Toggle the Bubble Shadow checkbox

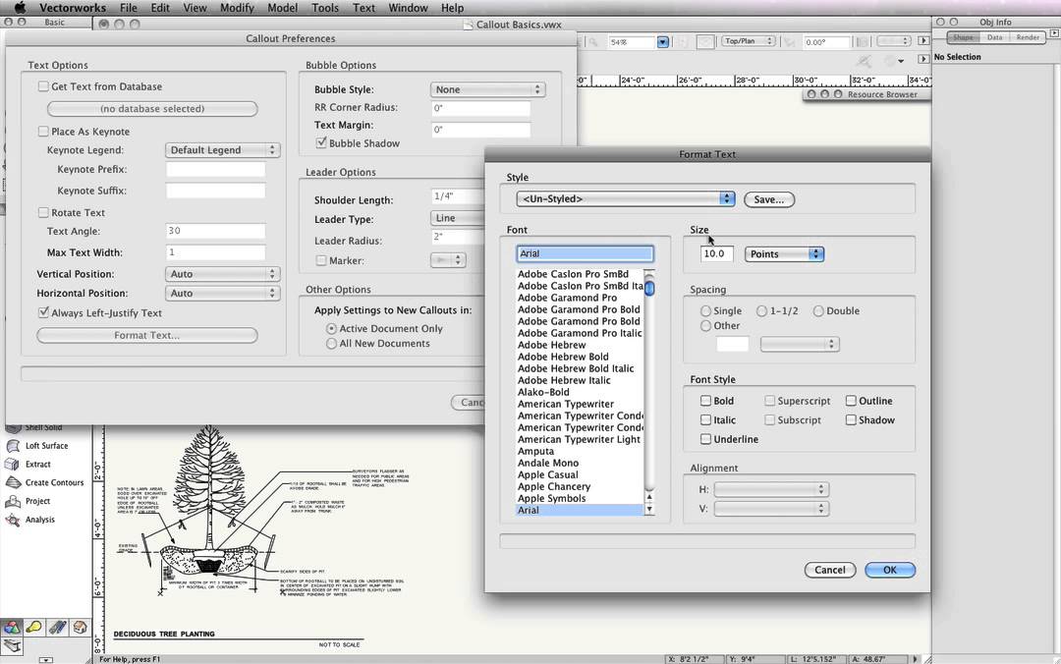[321, 142]
